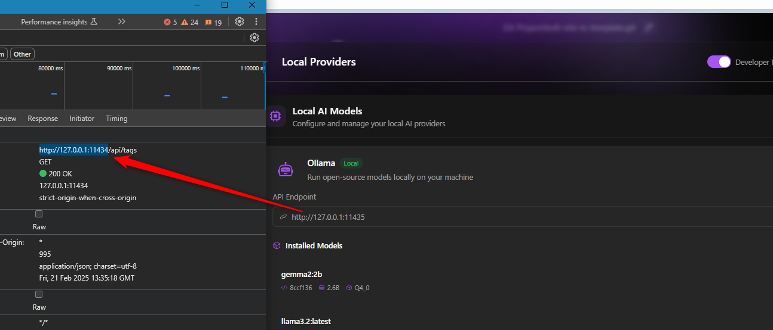This screenshot has width=773, height=330.
Task: Open network settings gear below the tab bar
Action: tap(254, 38)
